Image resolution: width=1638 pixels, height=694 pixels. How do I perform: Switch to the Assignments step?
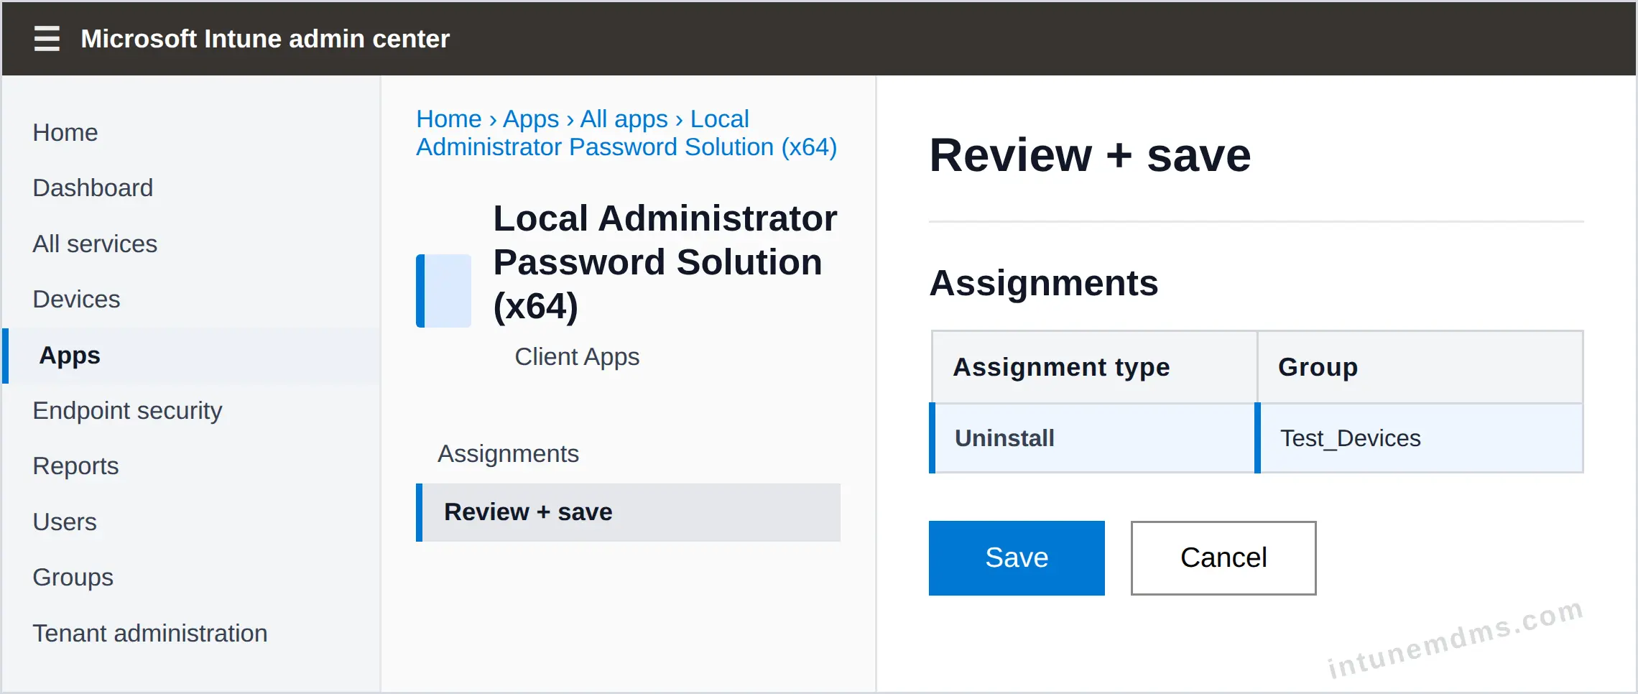coord(508,454)
